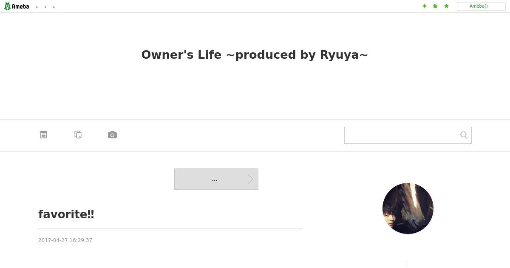Click the third small arrow in header
This screenshot has height=268, width=510.
[x=54, y=7]
